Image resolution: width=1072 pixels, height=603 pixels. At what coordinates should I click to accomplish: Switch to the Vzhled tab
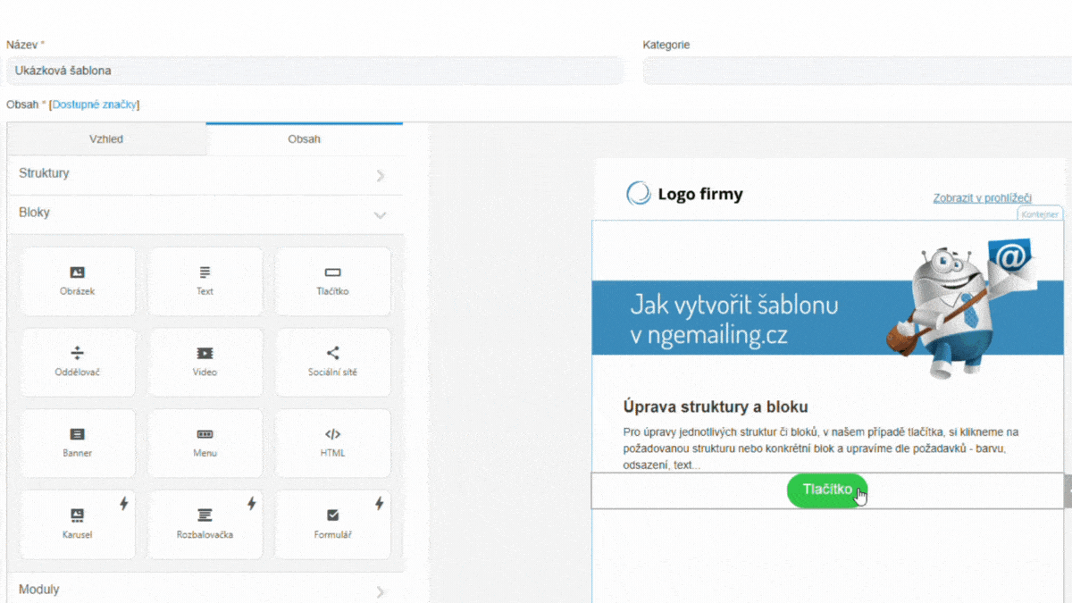(x=106, y=139)
